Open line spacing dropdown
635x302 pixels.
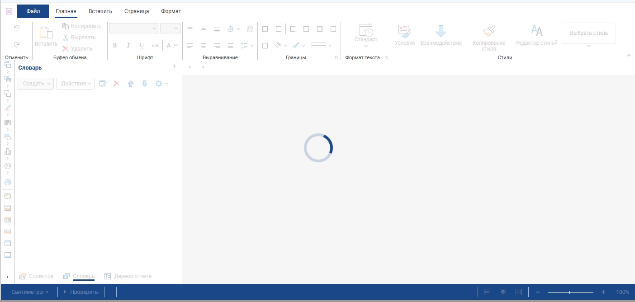(247, 45)
